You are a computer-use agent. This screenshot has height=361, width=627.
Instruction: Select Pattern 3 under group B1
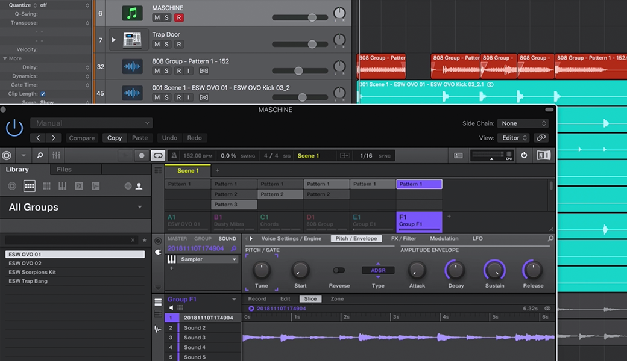234,204
